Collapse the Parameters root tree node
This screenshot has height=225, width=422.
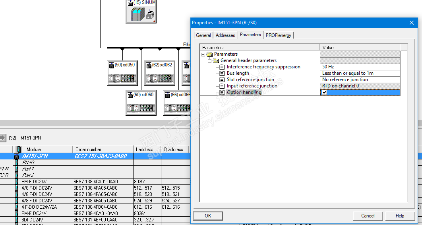point(203,54)
